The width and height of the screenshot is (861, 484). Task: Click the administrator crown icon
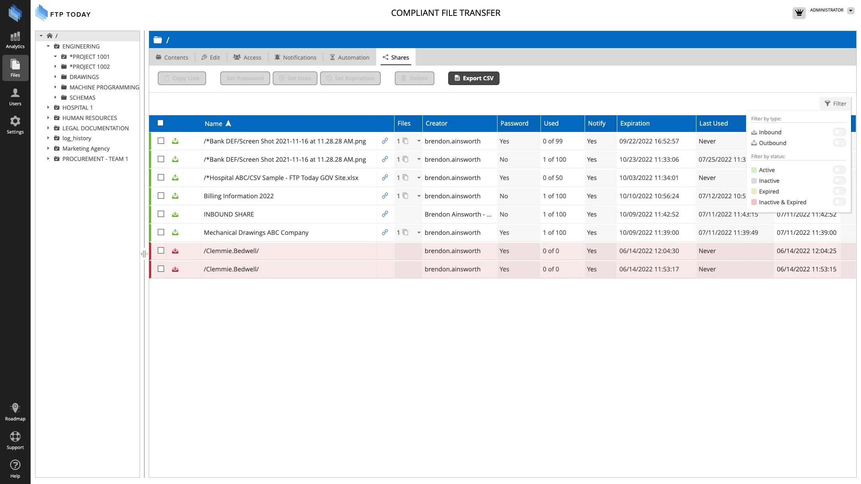click(799, 13)
